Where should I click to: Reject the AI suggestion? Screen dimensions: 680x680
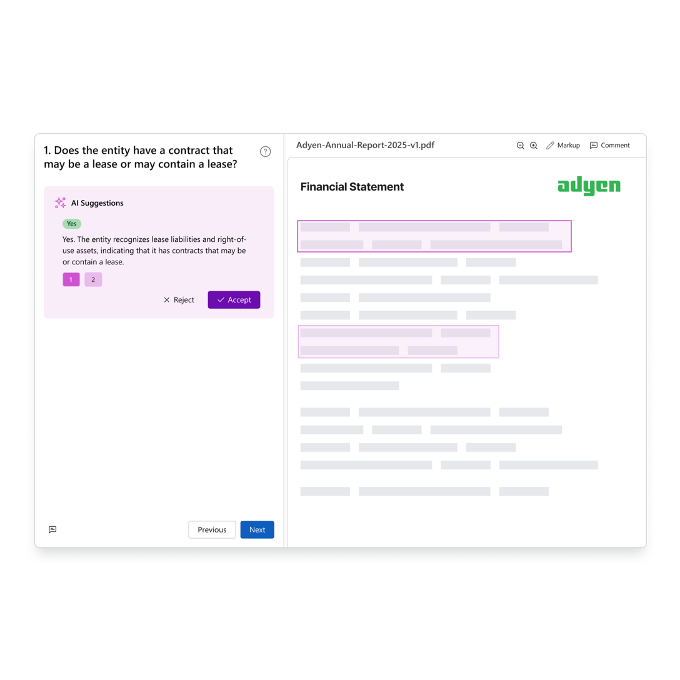(x=179, y=300)
